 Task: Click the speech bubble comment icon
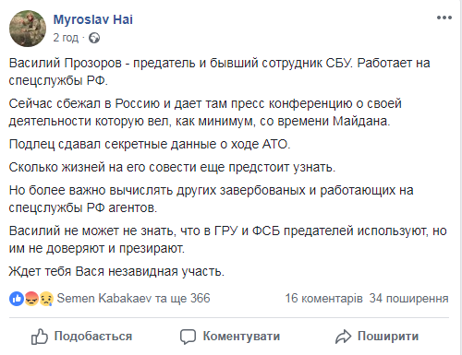(x=188, y=337)
